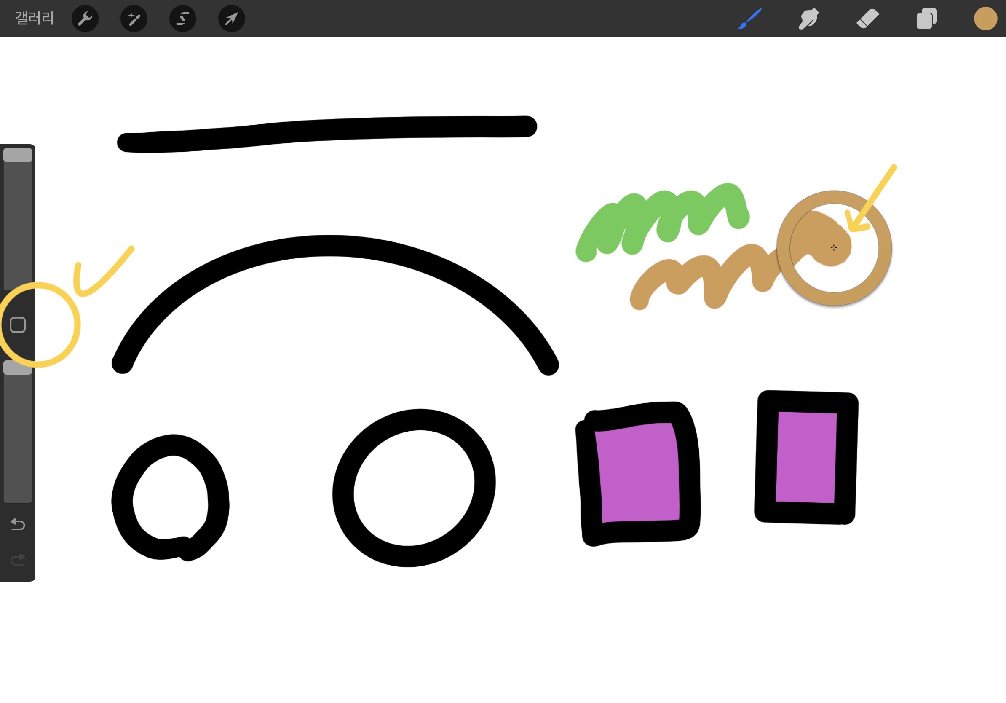Activate the Selection tool
This screenshot has height=703, width=1006.
[183, 19]
